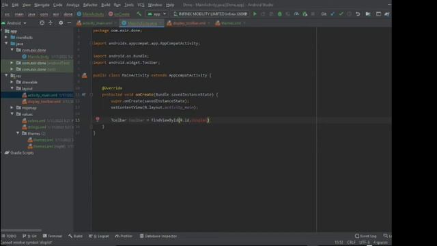This screenshot has width=437, height=246.
Task: Select display_toolbar.xml in project tree
Action: click(x=44, y=102)
